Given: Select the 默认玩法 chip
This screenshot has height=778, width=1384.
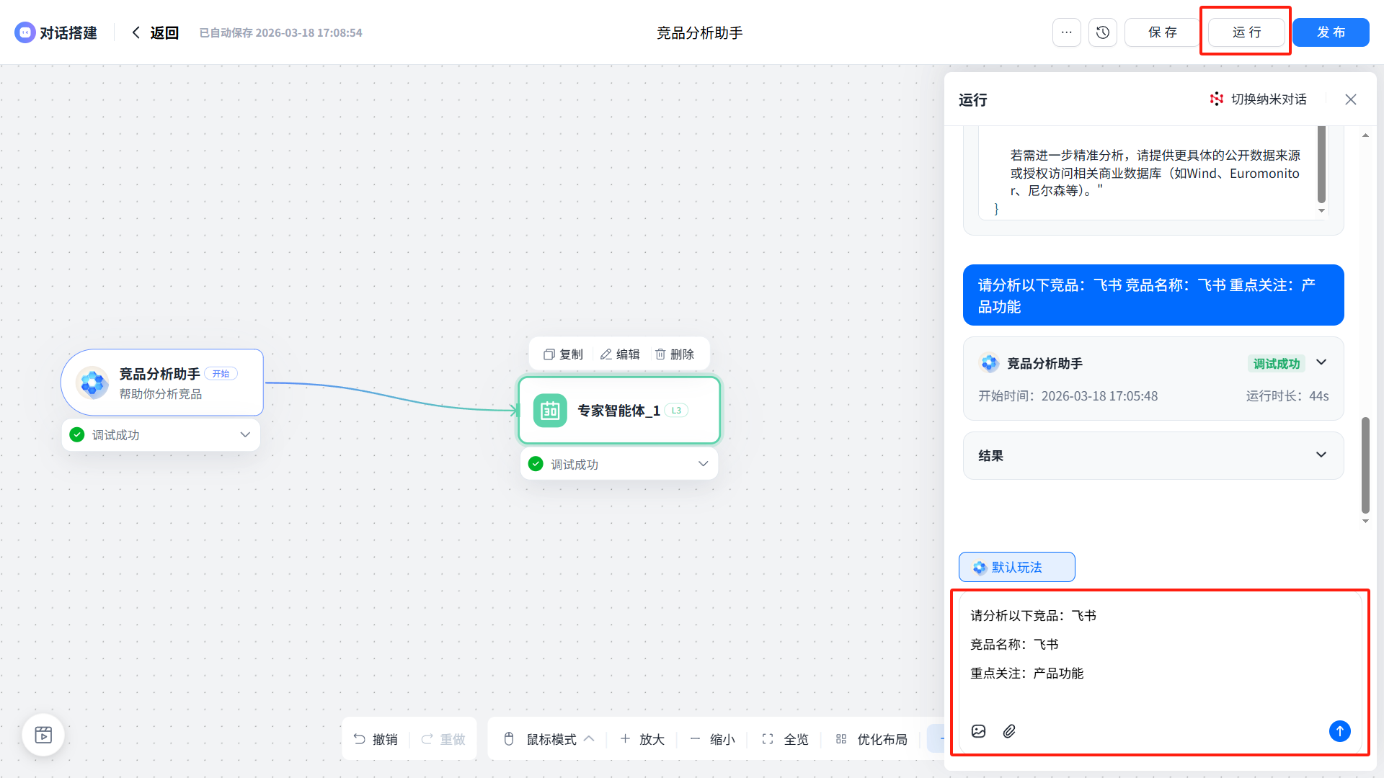Looking at the screenshot, I should click(1016, 567).
